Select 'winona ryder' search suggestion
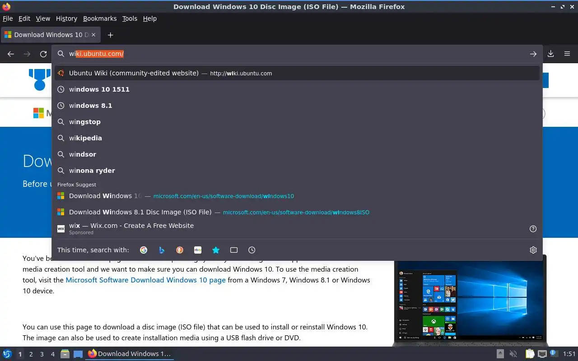This screenshot has height=361, width=578. click(x=297, y=171)
